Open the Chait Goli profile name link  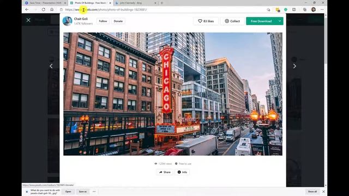[81, 19]
